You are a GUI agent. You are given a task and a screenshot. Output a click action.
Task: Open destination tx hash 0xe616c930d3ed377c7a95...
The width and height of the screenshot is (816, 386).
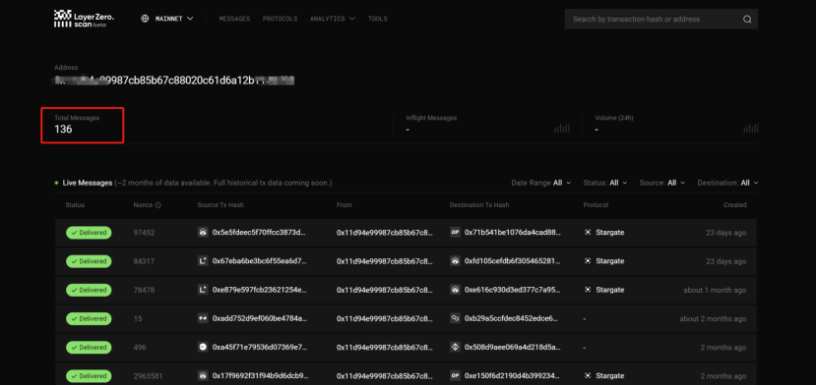pyautogui.click(x=513, y=290)
